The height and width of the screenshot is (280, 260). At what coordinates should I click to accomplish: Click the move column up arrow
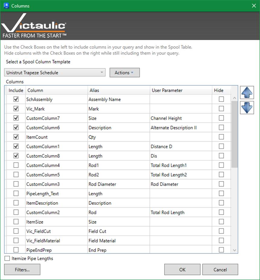tap(247, 93)
